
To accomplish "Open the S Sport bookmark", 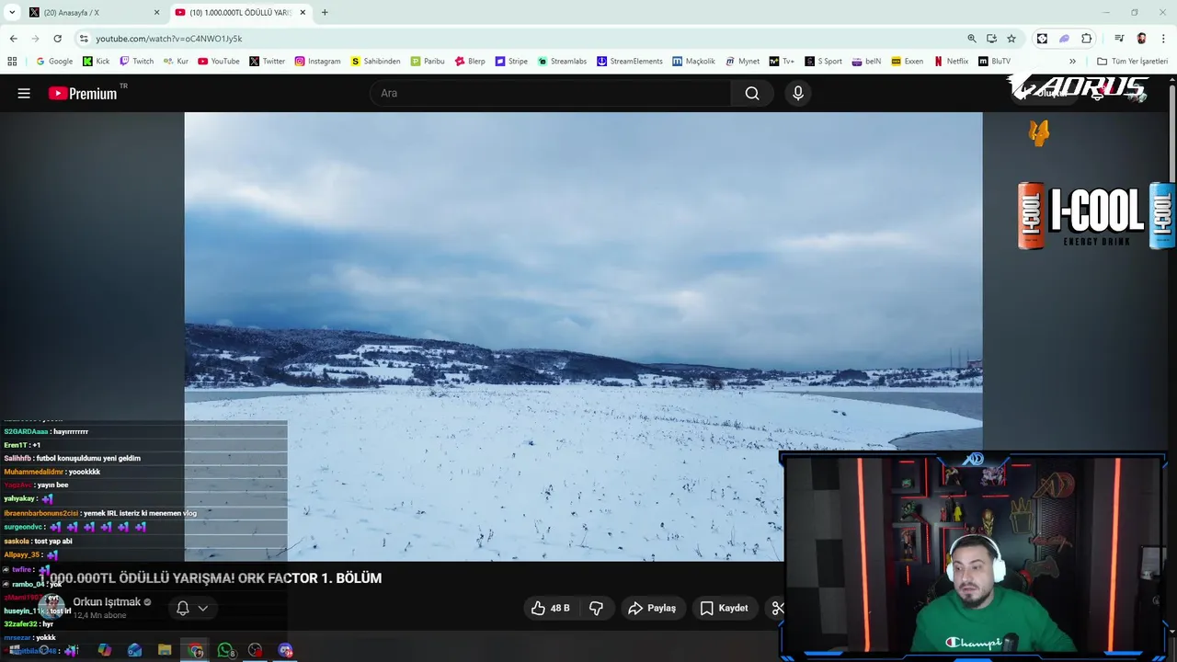I will click(x=823, y=62).
